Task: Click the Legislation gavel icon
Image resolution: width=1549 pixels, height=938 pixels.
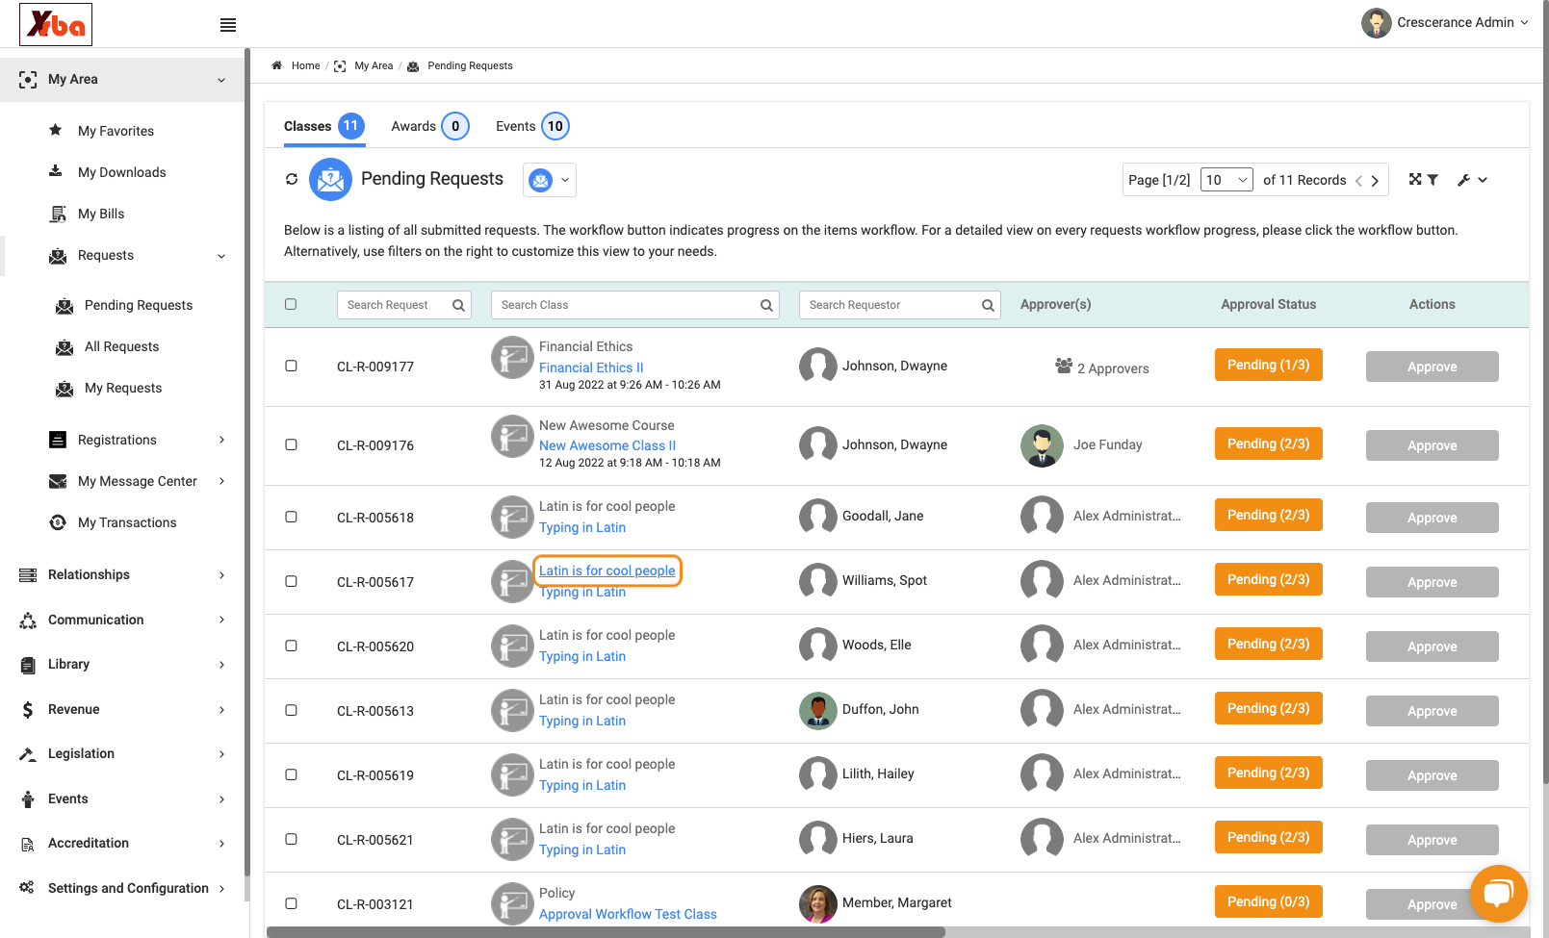Action: click(28, 754)
